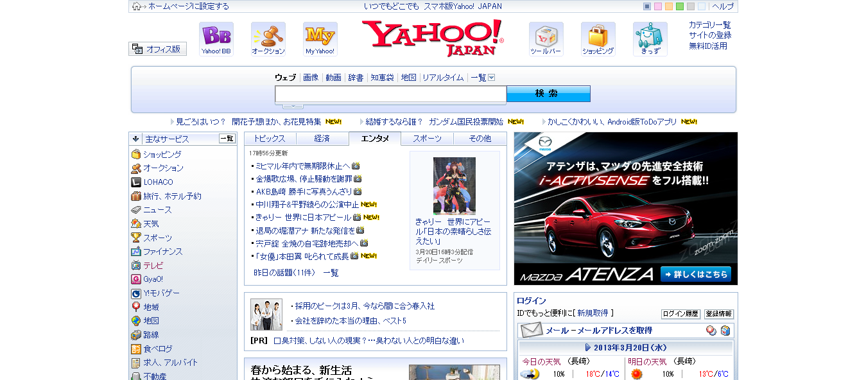
Task: Open 食べログ in the services sidebar
Action: (158, 349)
